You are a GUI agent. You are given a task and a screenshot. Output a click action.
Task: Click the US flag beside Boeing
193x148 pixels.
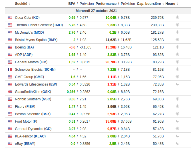coord(10,47)
